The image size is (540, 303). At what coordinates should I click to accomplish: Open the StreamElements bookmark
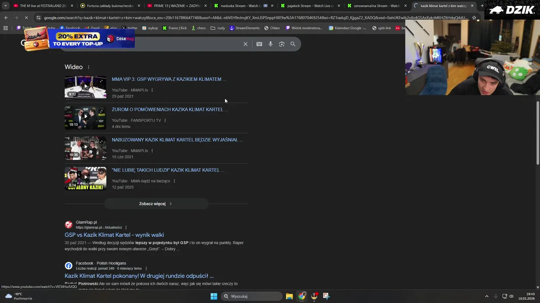point(245,28)
